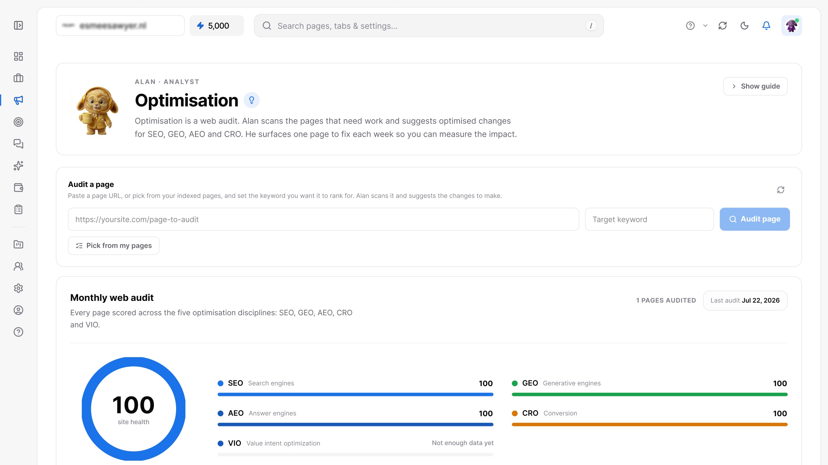
Task: Open the site selector dropdown
Action: 120,26
